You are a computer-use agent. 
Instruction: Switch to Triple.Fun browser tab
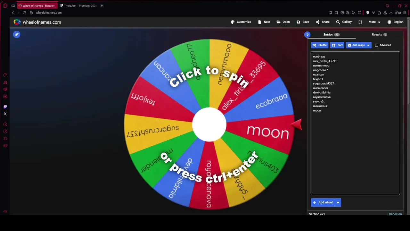(78, 5)
